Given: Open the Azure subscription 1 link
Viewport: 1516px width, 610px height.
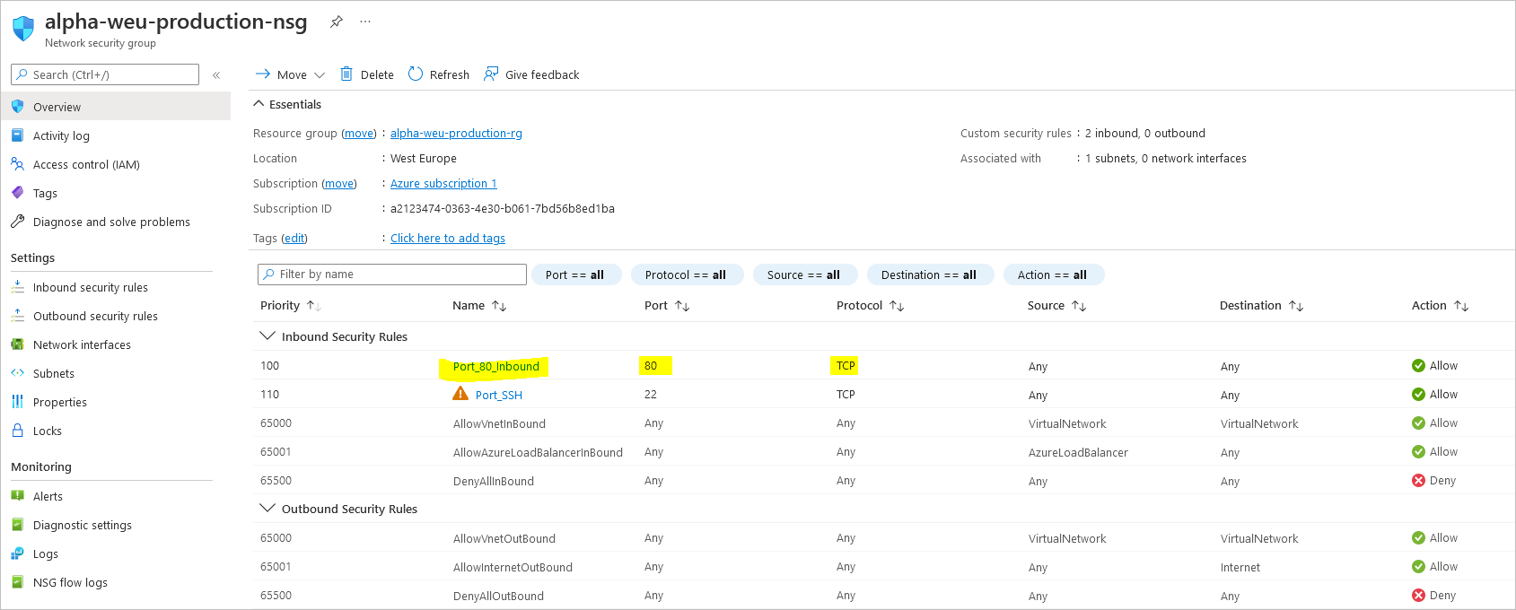Looking at the screenshot, I should (443, 183).
